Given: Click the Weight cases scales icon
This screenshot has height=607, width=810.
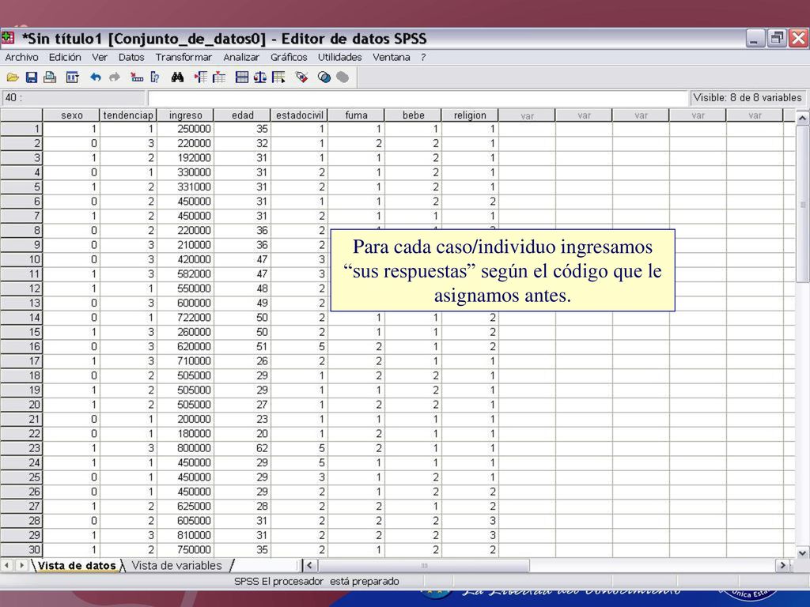Looking at the screenshot, I should coord(259,77).
